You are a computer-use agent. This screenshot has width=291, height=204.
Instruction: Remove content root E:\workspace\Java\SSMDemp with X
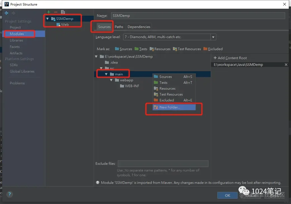pyautogui.click(x=286, y=65)
